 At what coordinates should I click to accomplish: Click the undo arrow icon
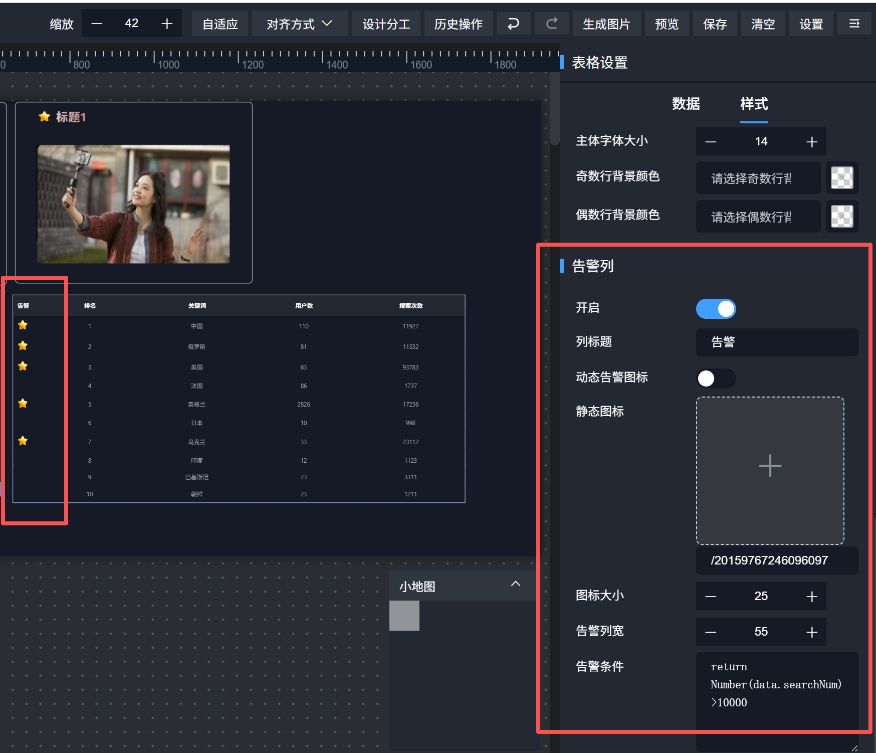[513, 24]
